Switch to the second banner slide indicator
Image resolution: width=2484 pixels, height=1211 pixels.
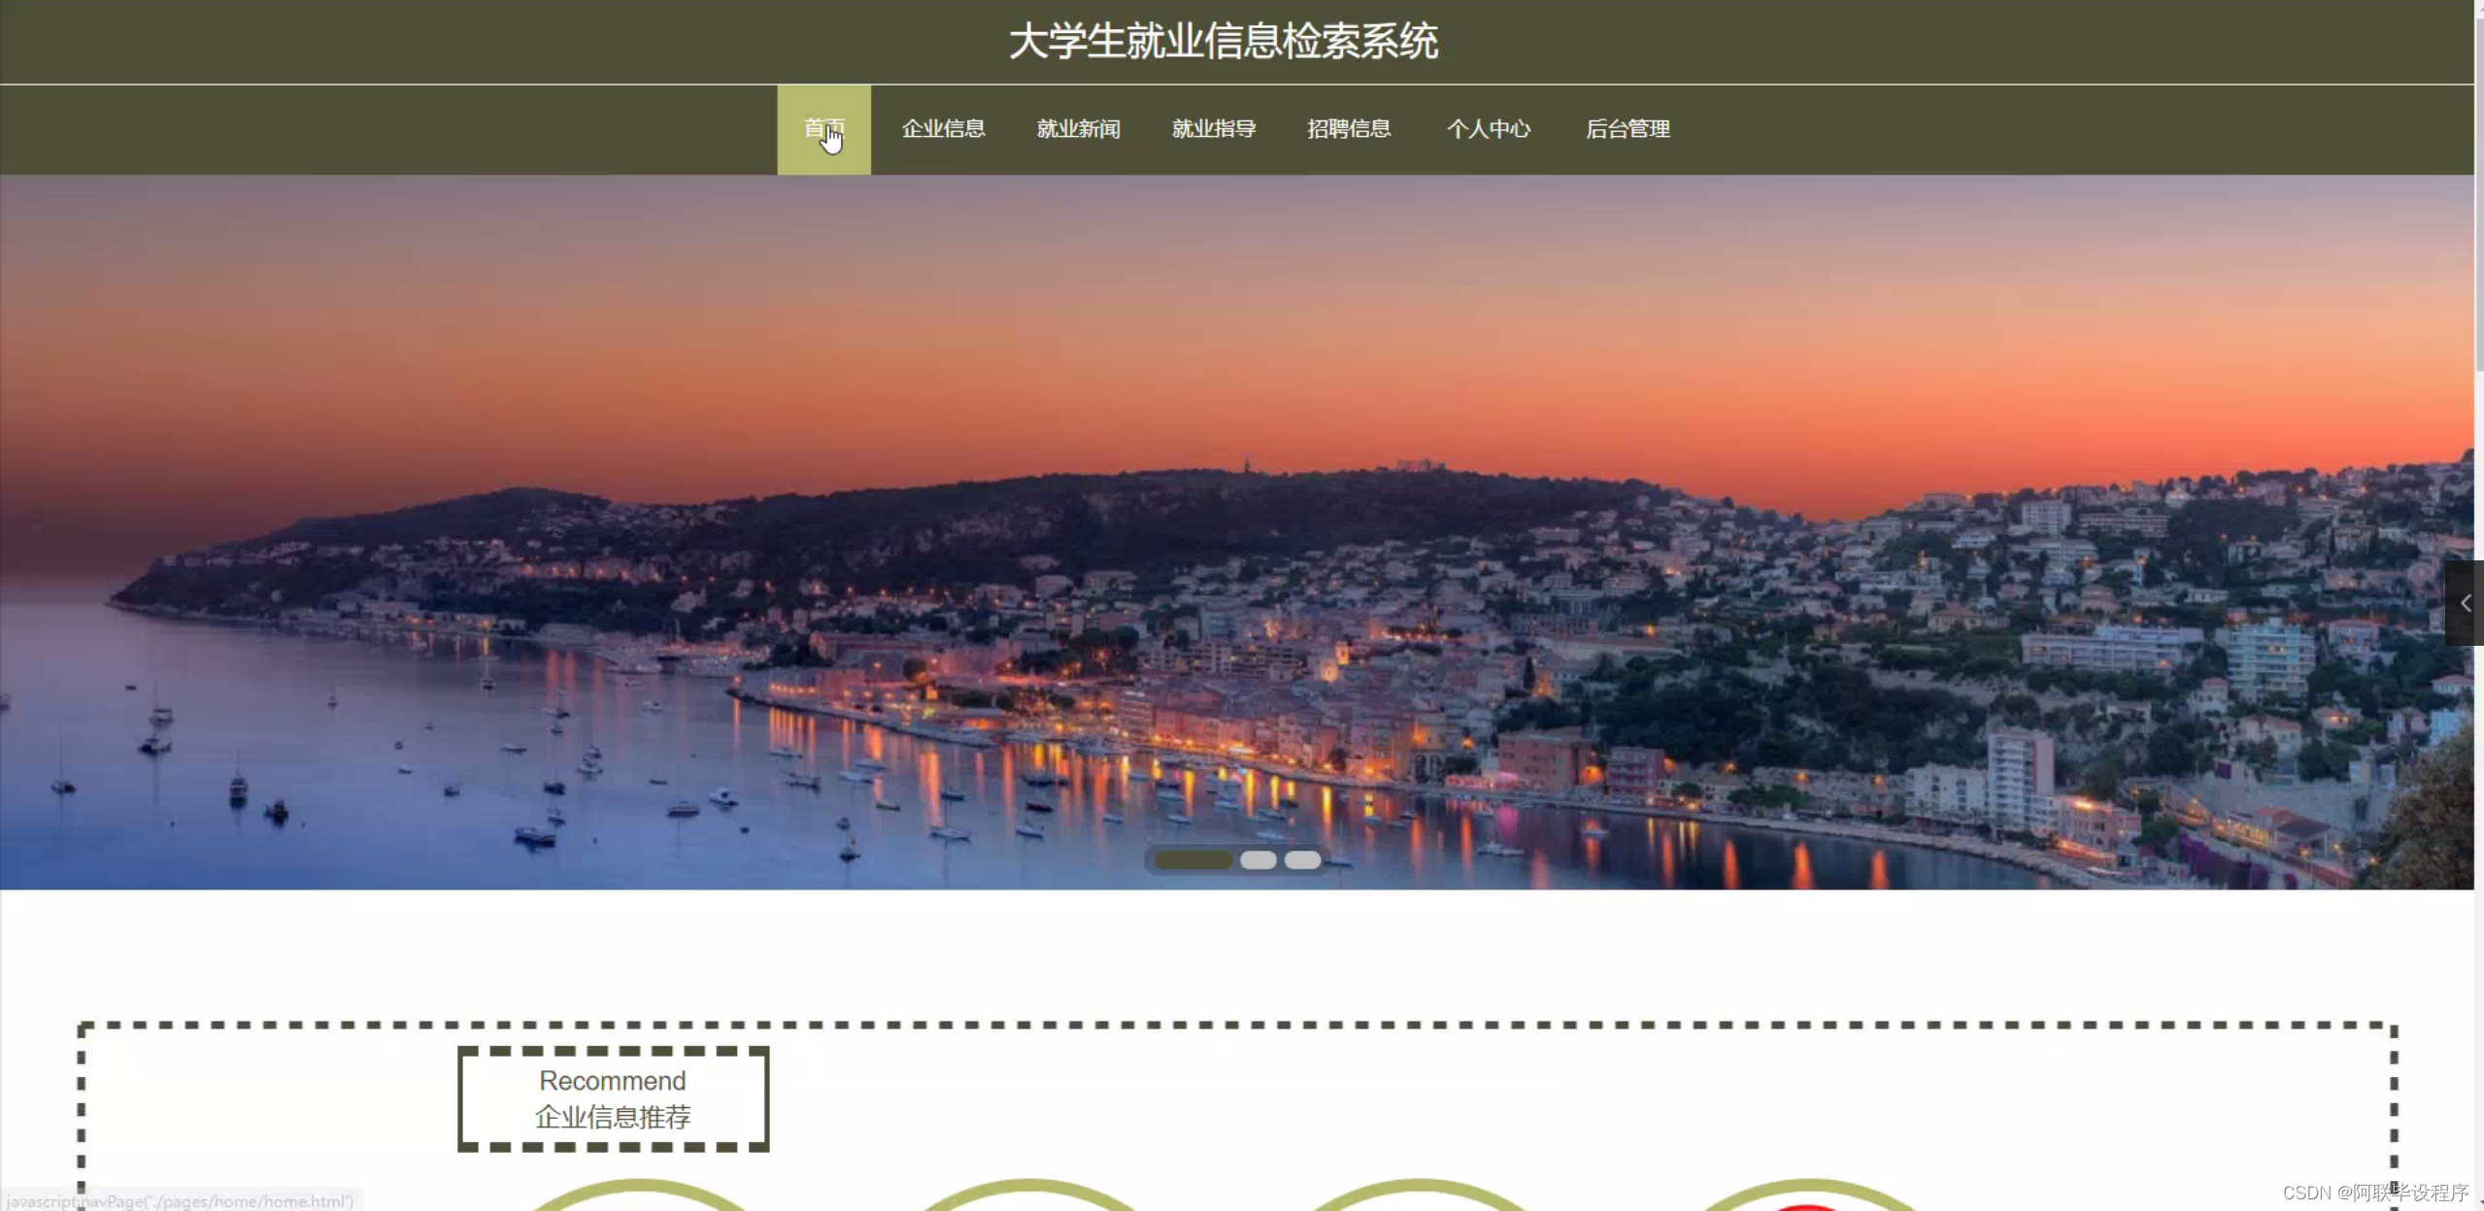coord(1258,860)
